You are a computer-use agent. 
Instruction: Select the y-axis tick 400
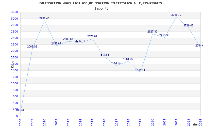click(x=15, y=103)
